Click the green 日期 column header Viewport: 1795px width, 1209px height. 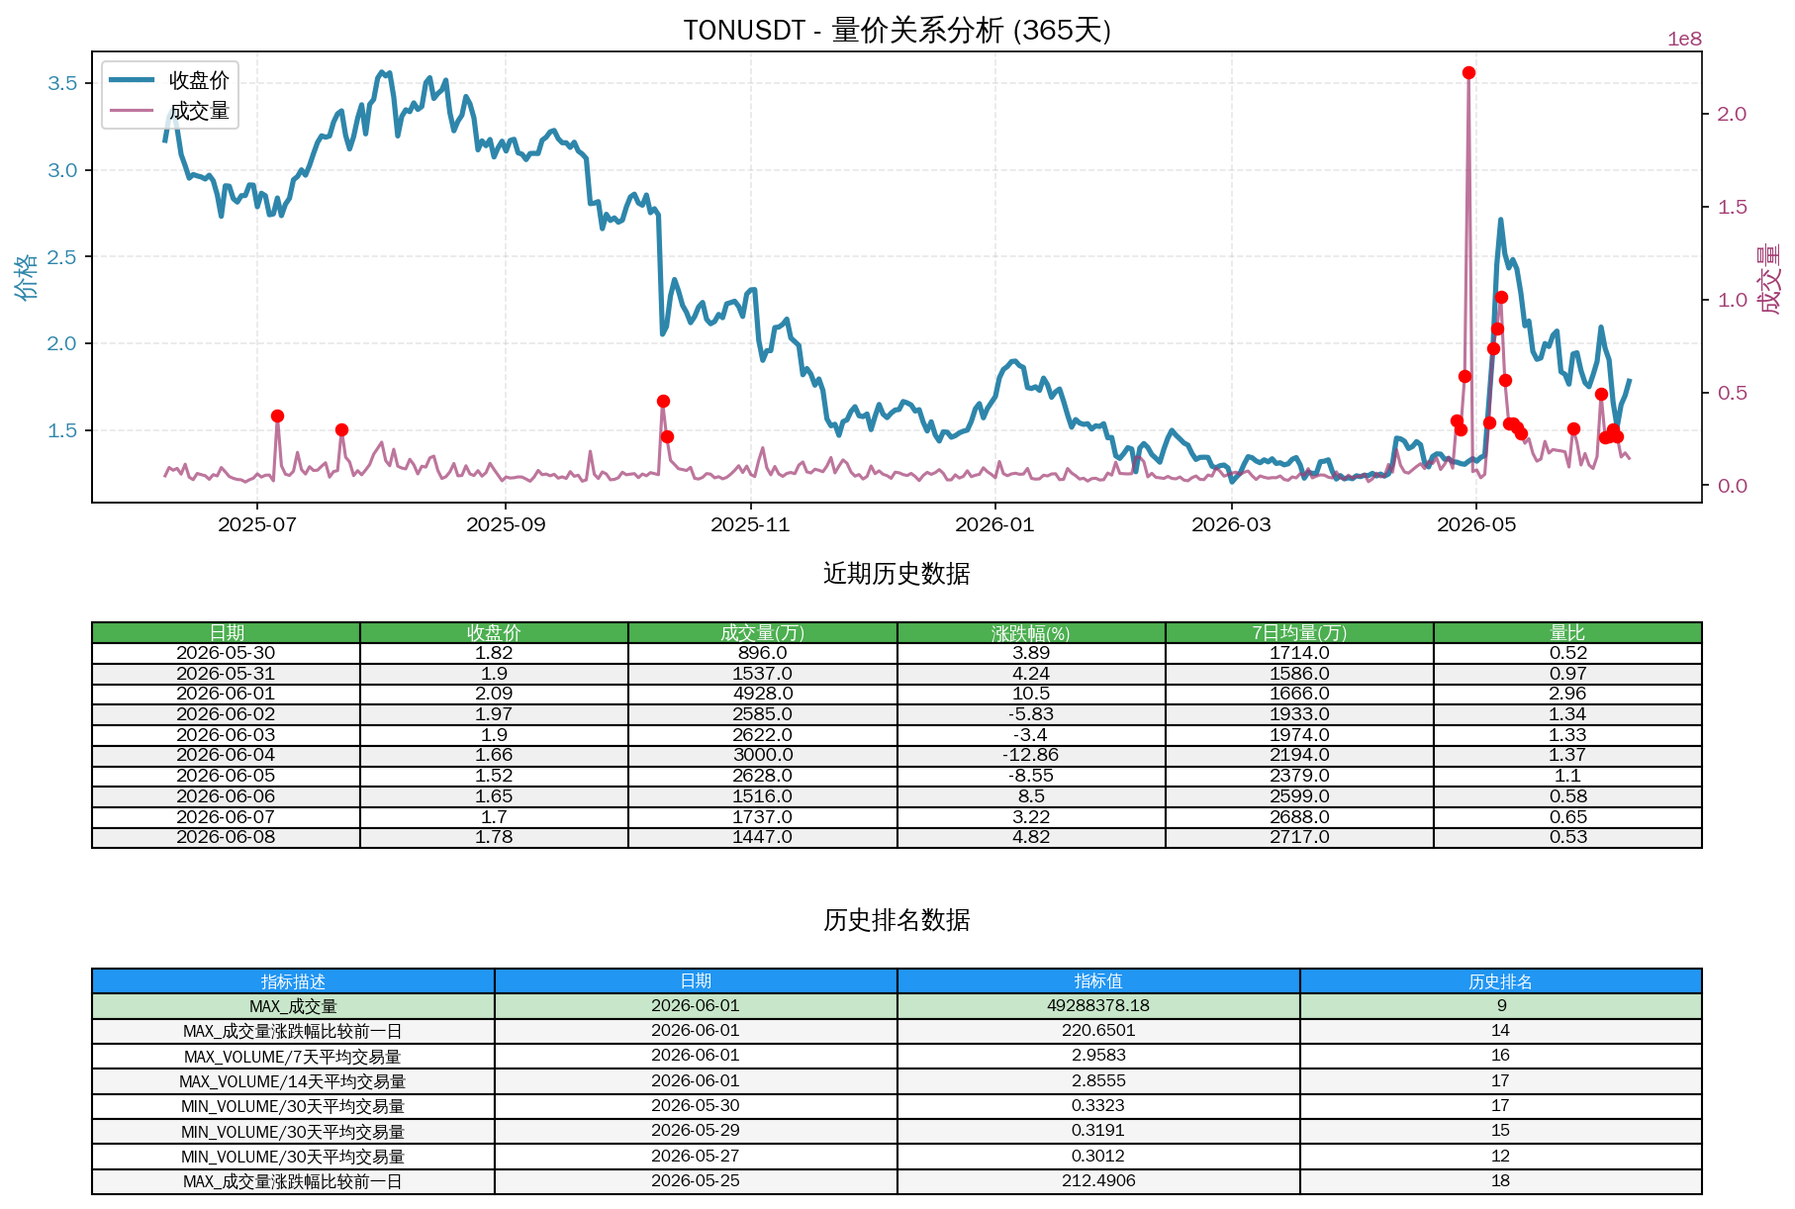coord(227,632)
